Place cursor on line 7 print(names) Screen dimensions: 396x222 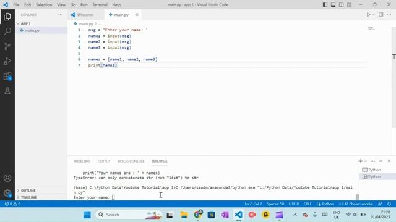103,65
